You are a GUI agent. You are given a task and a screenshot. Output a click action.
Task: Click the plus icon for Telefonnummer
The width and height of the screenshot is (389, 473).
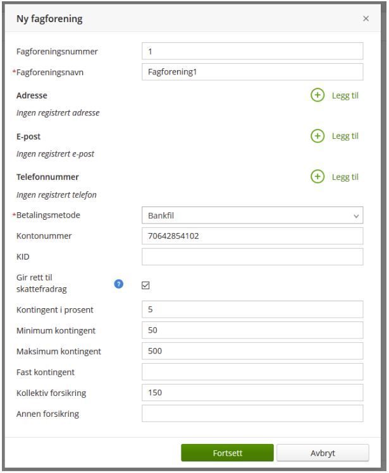click(318, 176)
